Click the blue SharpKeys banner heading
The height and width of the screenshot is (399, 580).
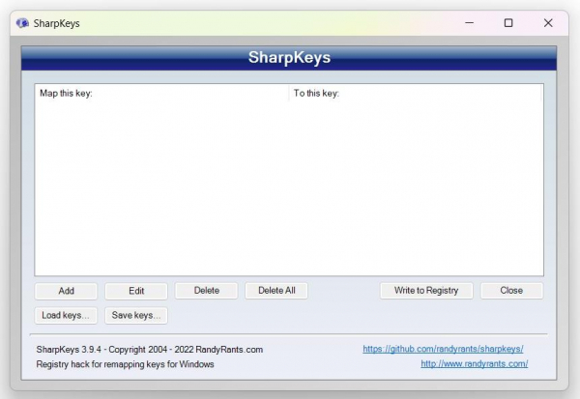pyautogui.click(x=289, y=58)
